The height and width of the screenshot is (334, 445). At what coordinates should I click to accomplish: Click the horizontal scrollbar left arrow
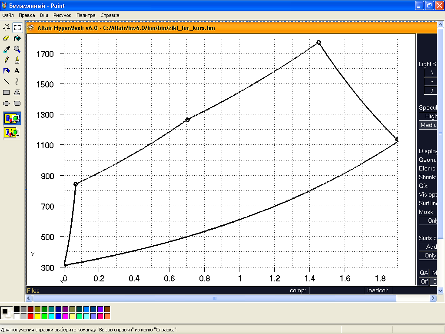pos(28,298)
